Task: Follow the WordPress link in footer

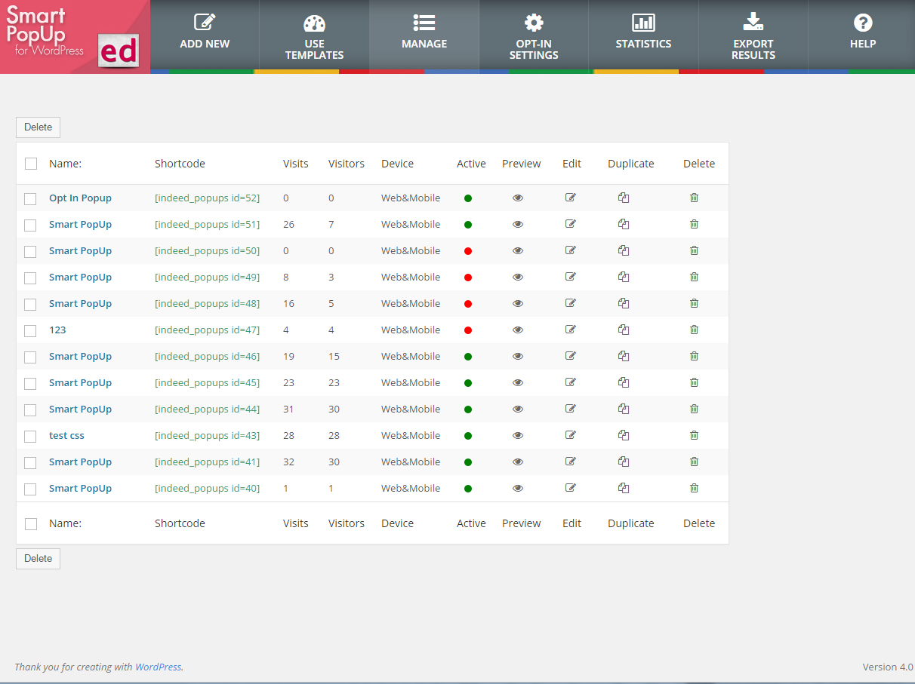Action: pos(158,667)
